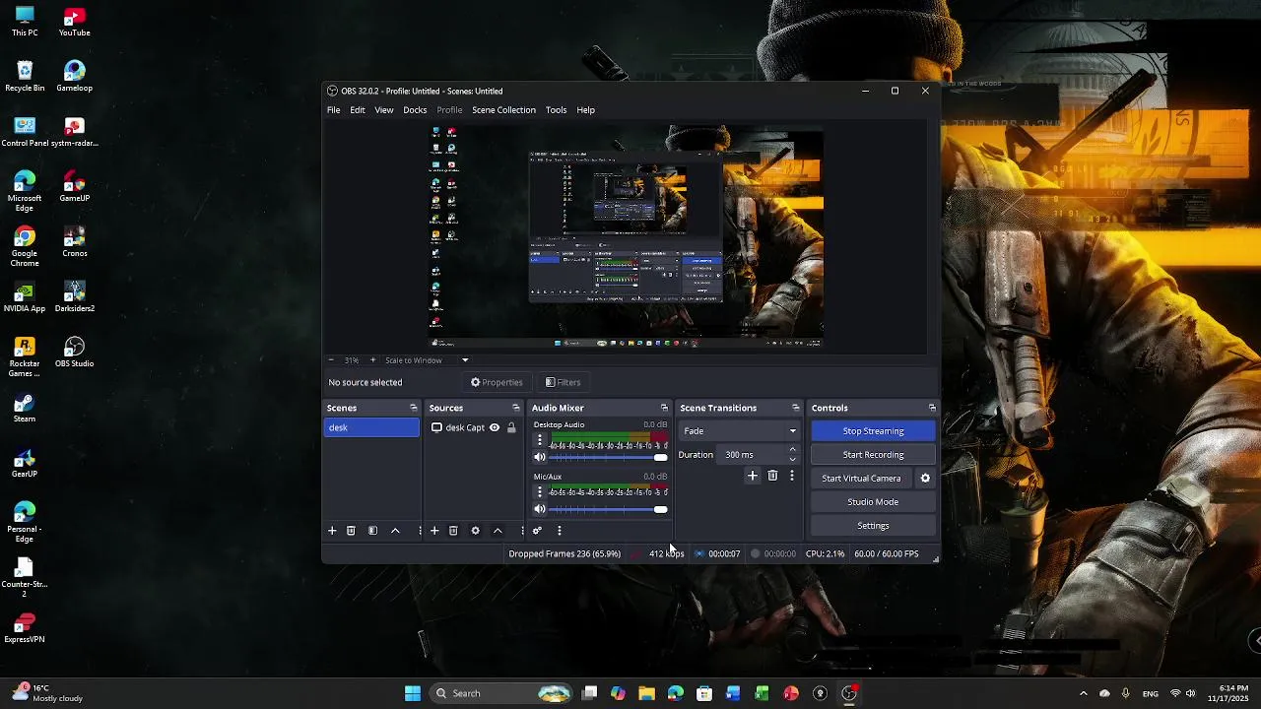Add a scene transition with plus icon

coord(753,476)
